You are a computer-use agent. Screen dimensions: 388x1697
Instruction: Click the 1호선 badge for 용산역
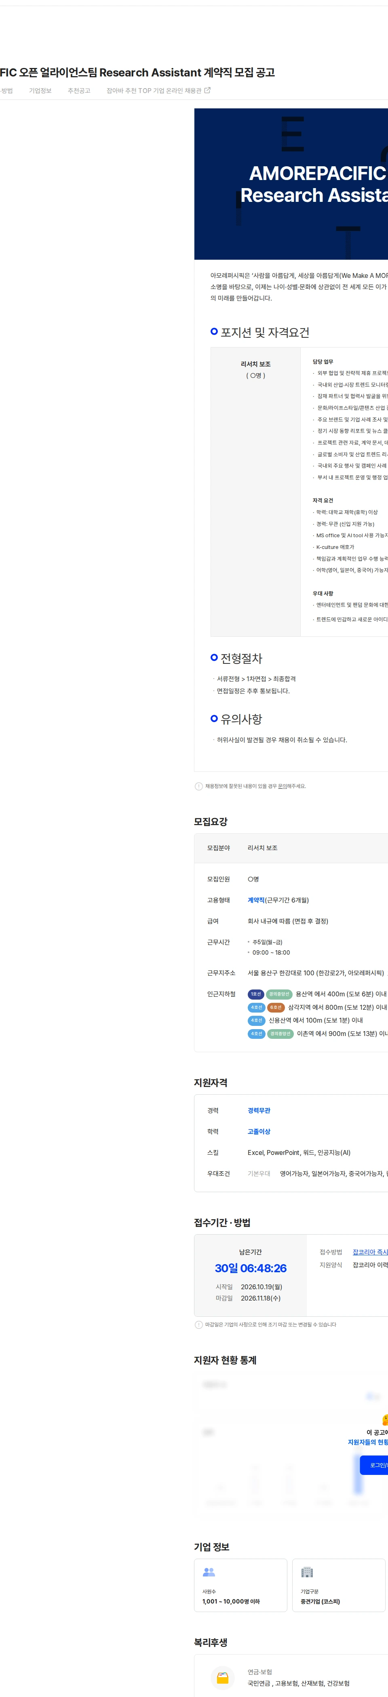tap(256, 994)
